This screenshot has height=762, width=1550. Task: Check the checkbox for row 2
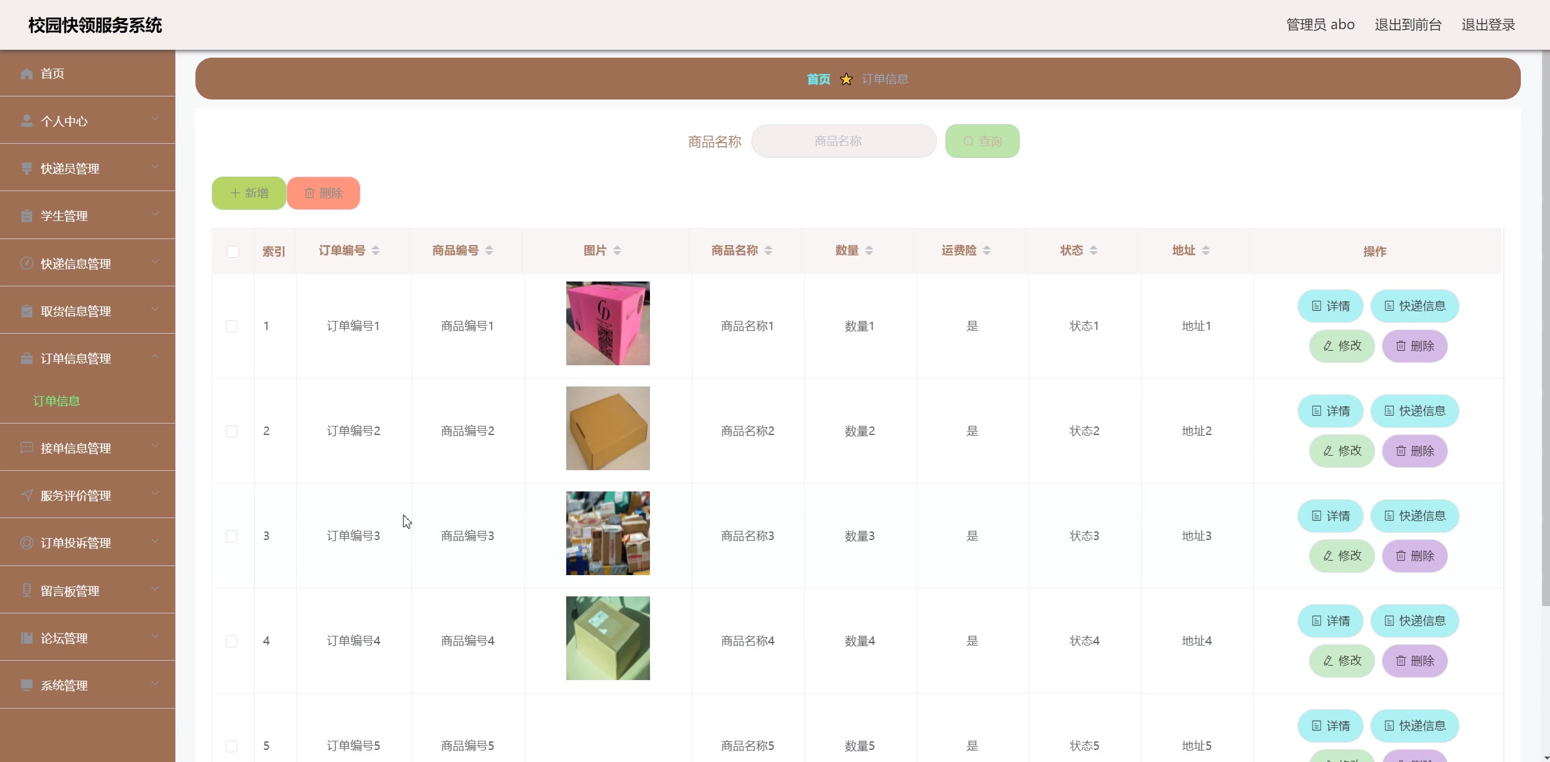231,431
